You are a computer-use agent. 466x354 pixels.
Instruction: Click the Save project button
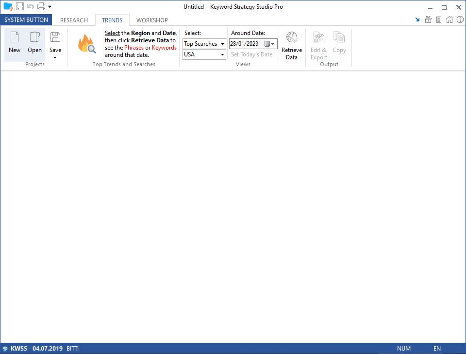[55, 42]
